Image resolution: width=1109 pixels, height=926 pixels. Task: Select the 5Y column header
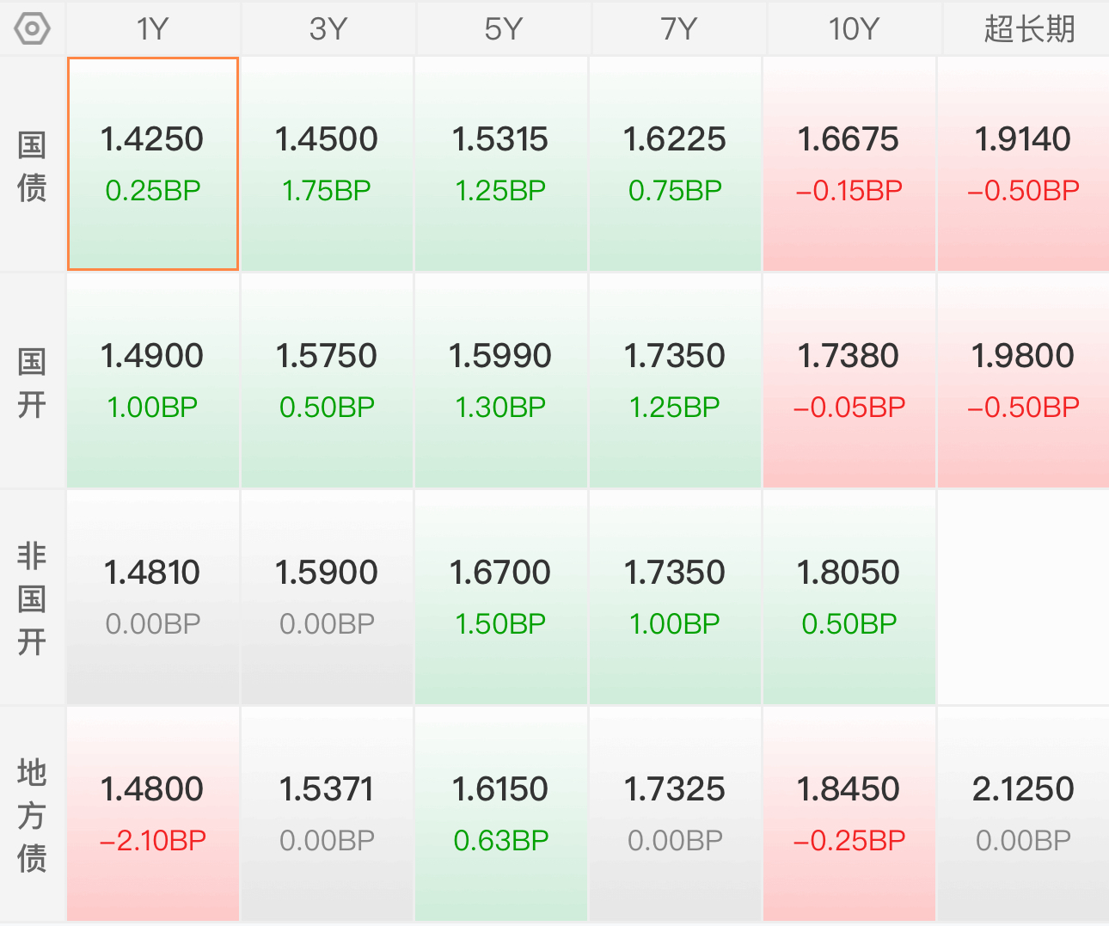[503, 29]
